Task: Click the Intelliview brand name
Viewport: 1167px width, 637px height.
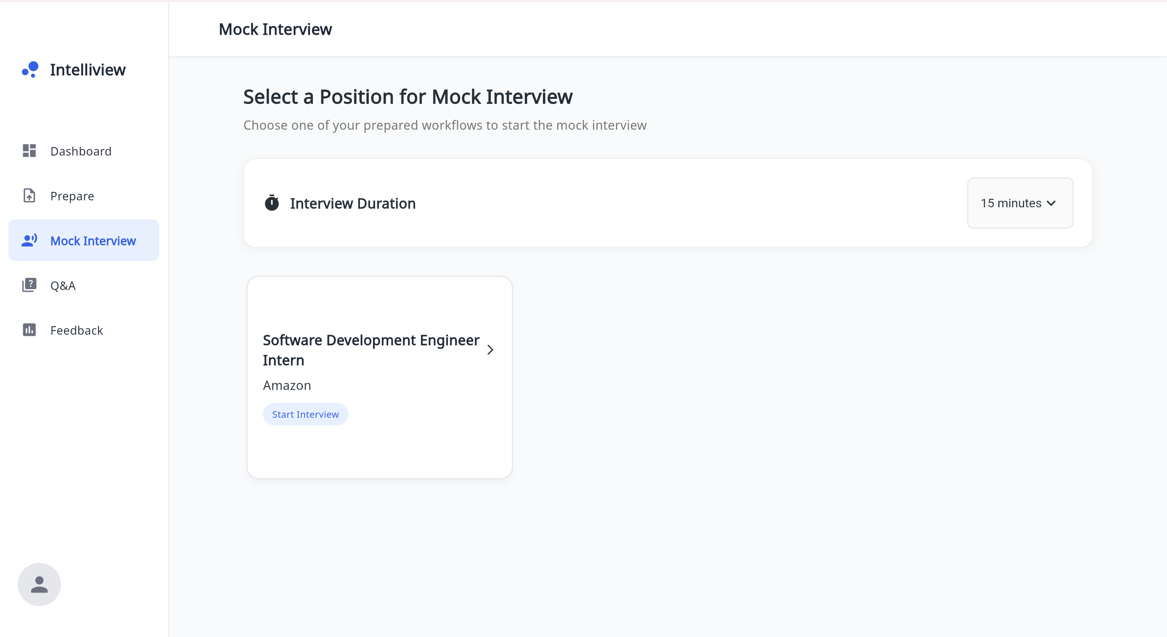Action: [x=88, y=70]
